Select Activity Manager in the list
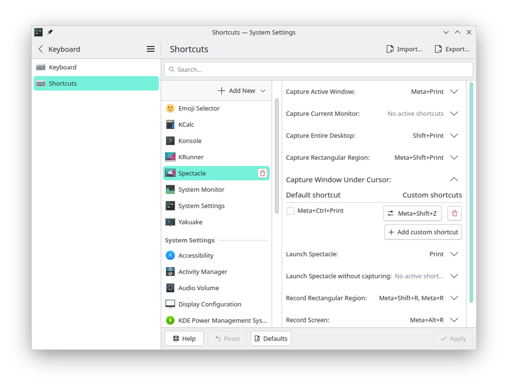The height and width of the screenshot is (387, 508). tap(216, 272)
